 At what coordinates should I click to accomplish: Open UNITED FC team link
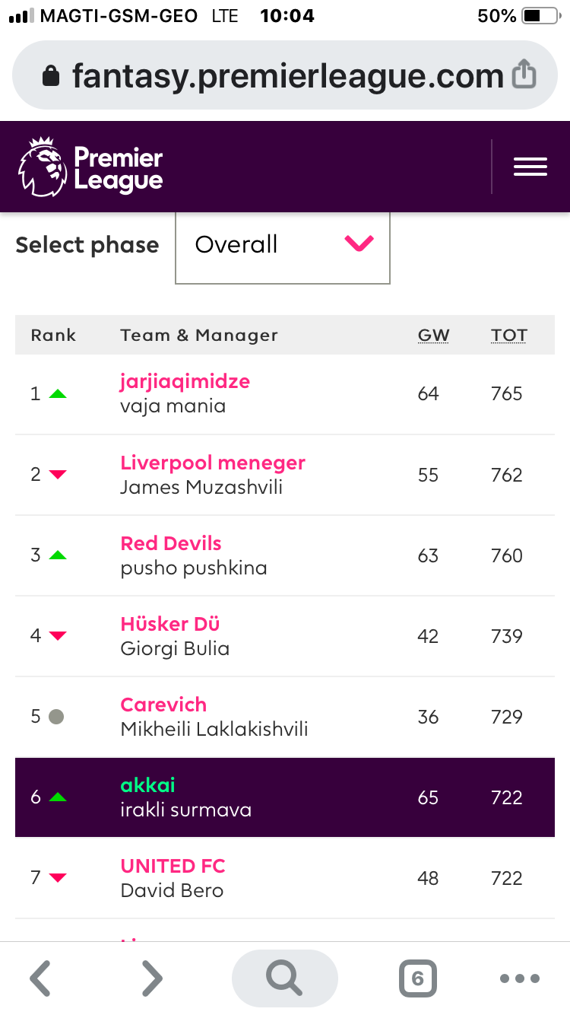pyautogui.click(x=173, y=866)
